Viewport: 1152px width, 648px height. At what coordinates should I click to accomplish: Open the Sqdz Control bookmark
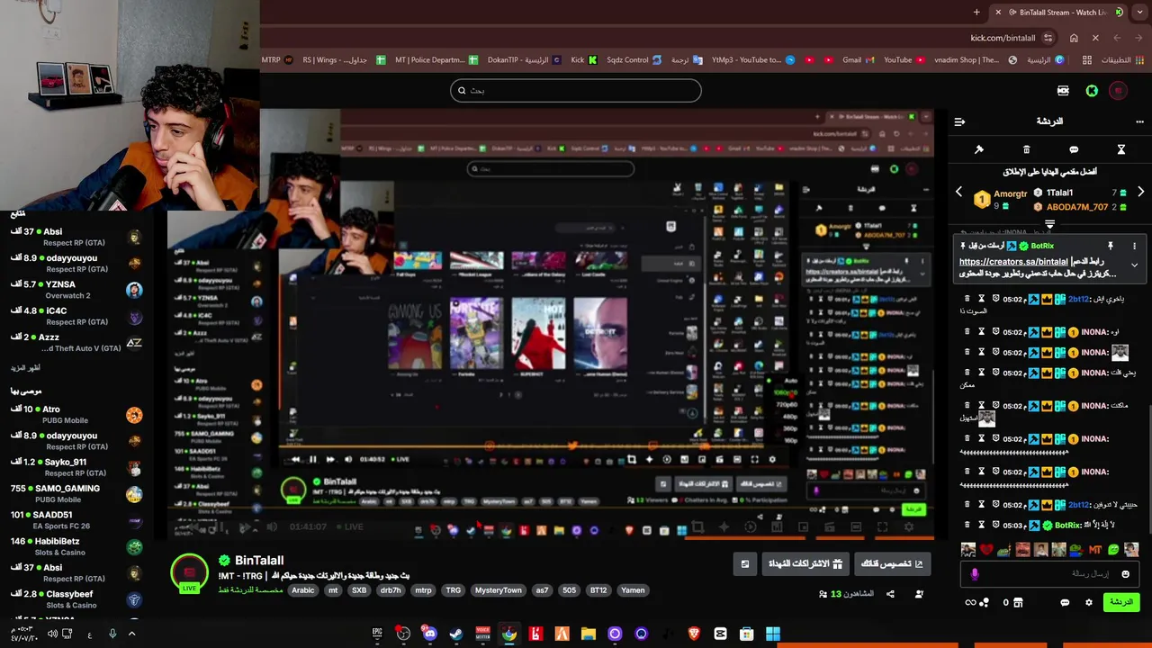[635, 60]
